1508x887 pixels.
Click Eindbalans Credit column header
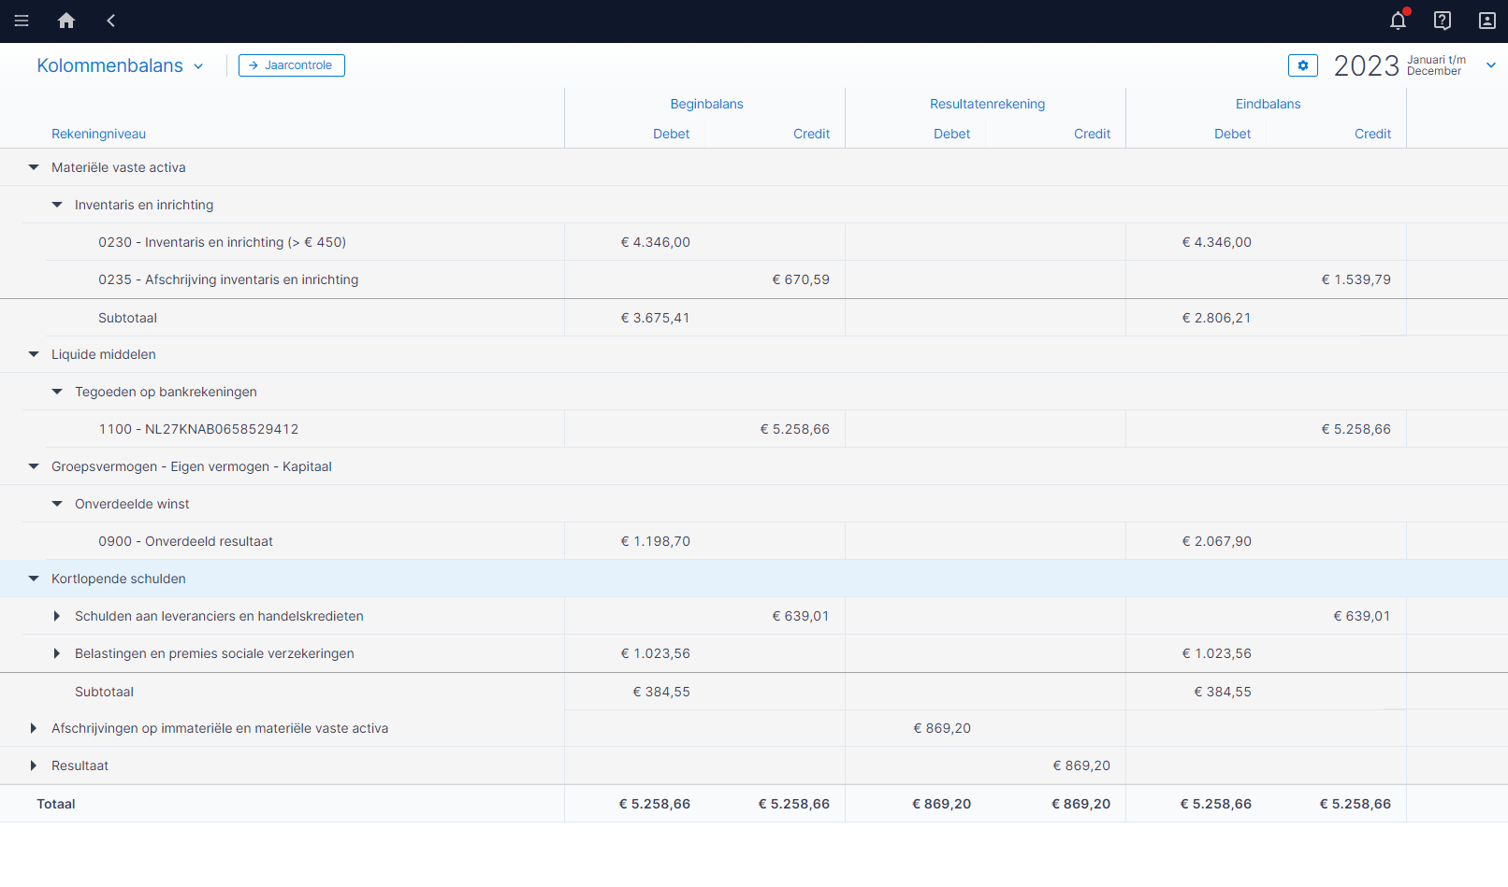[1372, 134]
